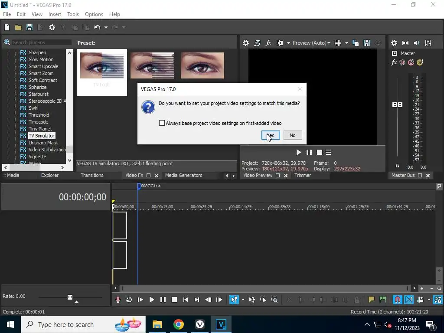444x333 pixels.
Task: Open Project Video Properties in preview toolbar
Action: point(246,43)
